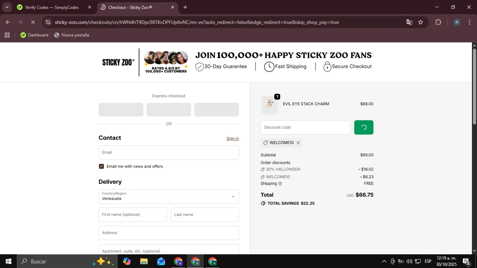The width and height of the screenshot is (477, 268).
Task: Open Copilot from the taskbar
Action: (127, 261)
